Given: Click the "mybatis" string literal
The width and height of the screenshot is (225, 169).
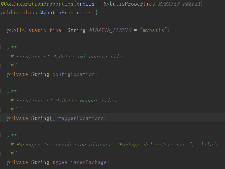Looking at the screenshot, I should pyautogui.click(x=153, y=30).
